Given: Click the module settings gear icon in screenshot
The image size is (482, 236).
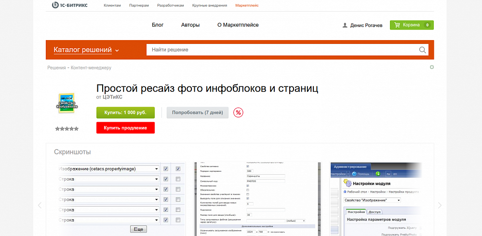Looking at the screenshot, I should tap(348, 184).
